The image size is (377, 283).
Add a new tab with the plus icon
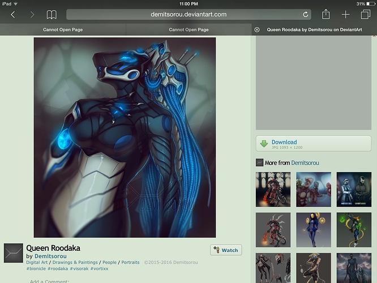pyautogui.click(x=345, y=15)
